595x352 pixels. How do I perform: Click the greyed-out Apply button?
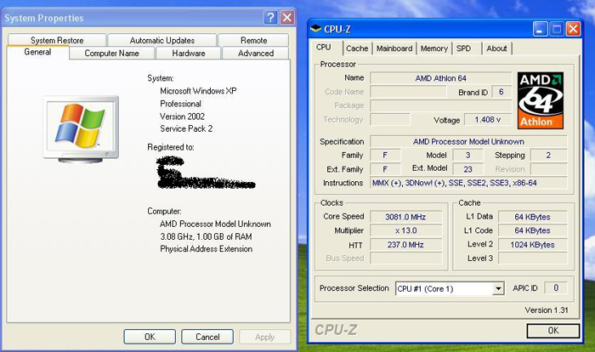pyautogui.click(x=265, y=337)
